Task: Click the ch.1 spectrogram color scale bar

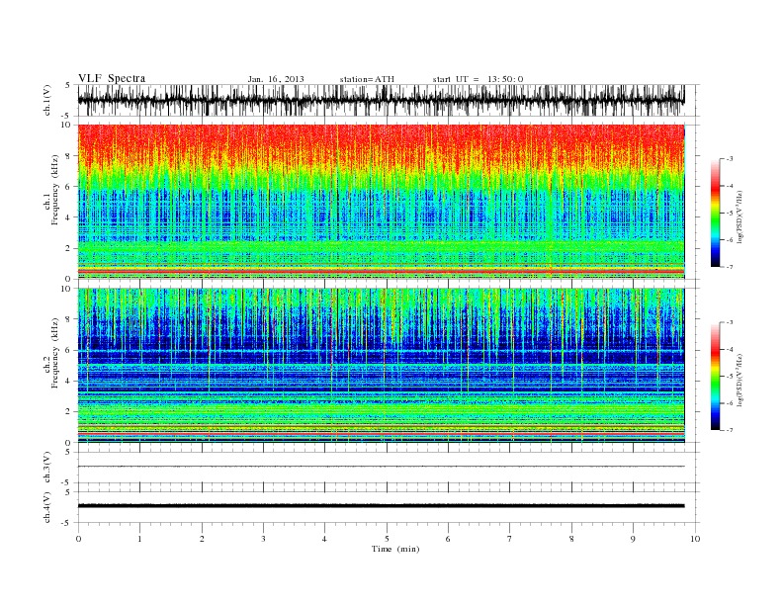Action: click(715, 213)
